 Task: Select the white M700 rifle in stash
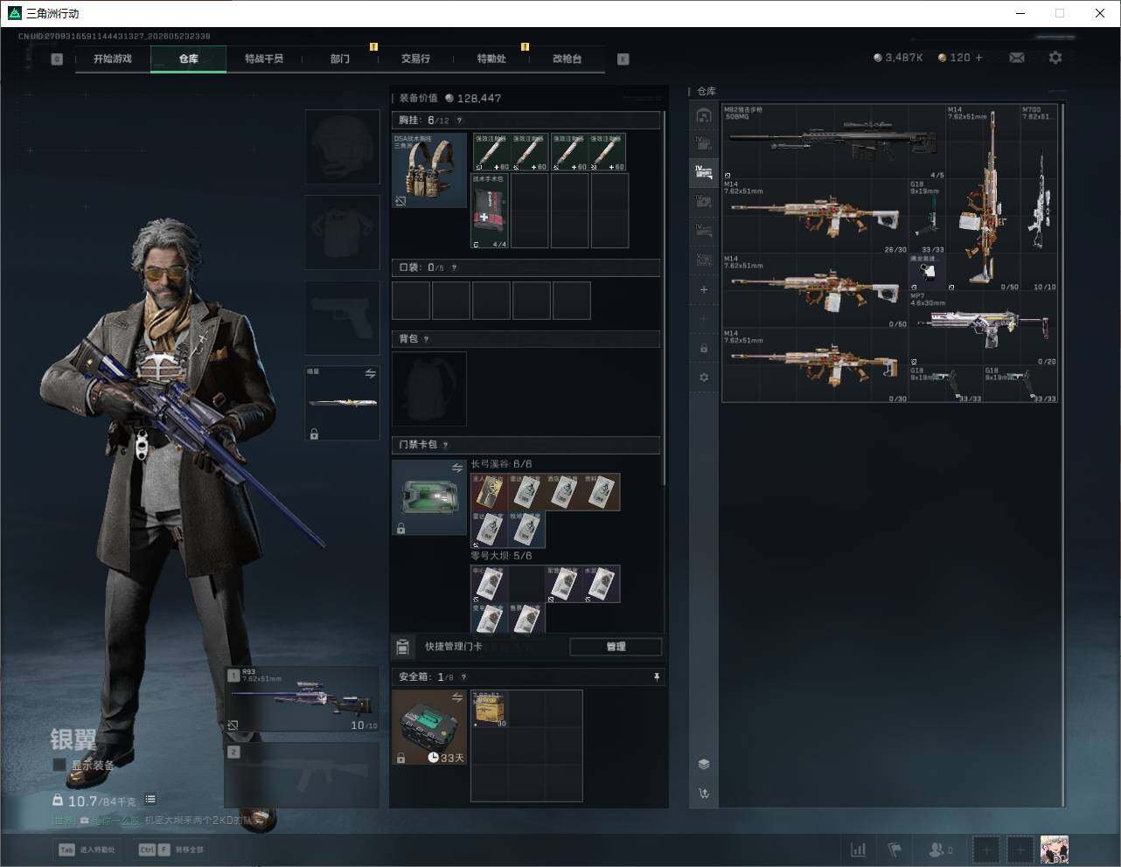(x=1039, y=198)
